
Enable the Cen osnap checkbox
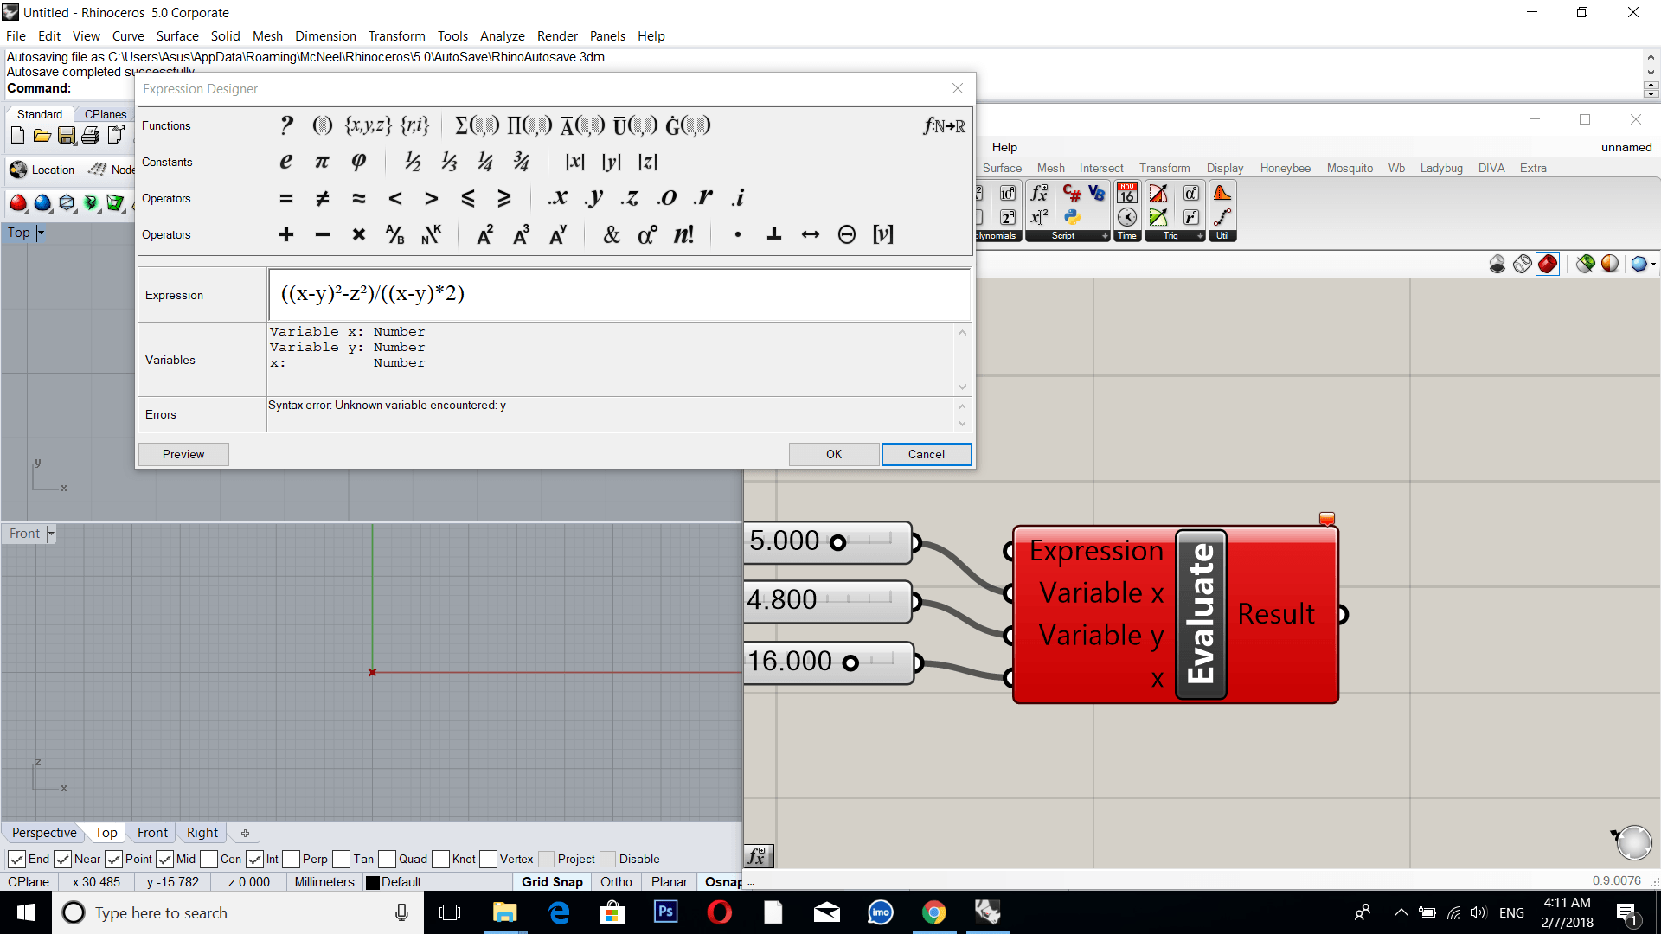(x=208, y=859)
